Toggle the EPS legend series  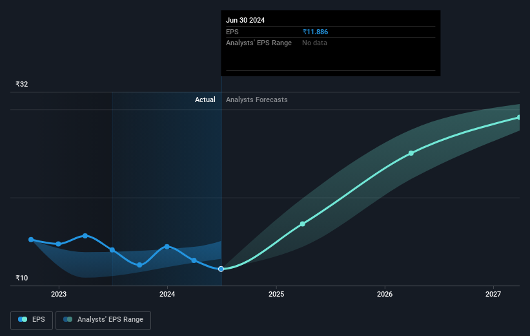[x=32, y=320]
